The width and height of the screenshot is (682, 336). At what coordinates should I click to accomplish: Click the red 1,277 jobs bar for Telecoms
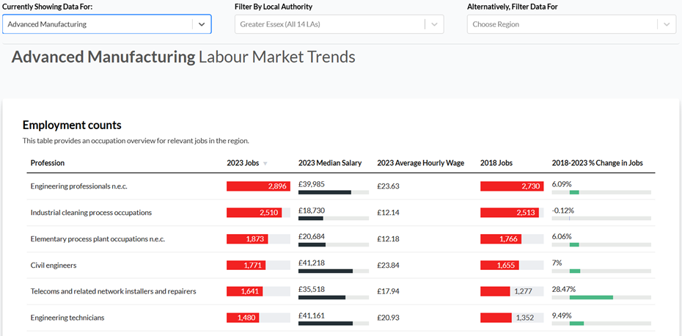(495, 291)
